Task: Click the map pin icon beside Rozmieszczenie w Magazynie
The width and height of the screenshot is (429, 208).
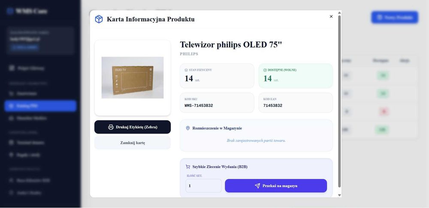Action: click(188, 128)
